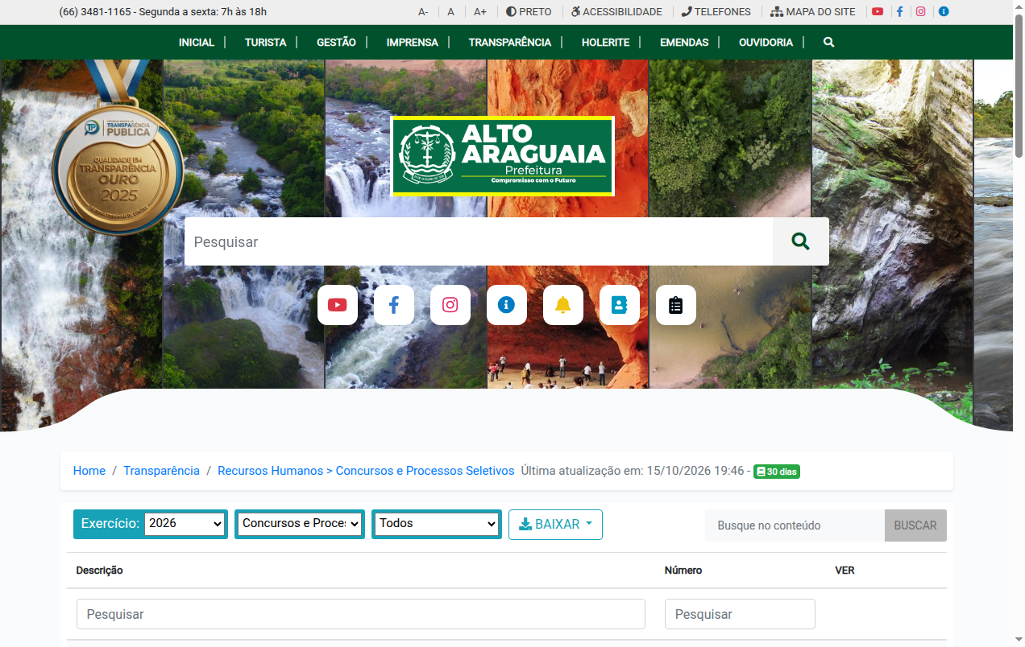The width and height of the screenshot is (1025, 647).
Task: Open the black clipboard list tile
Action: (676, 305)
